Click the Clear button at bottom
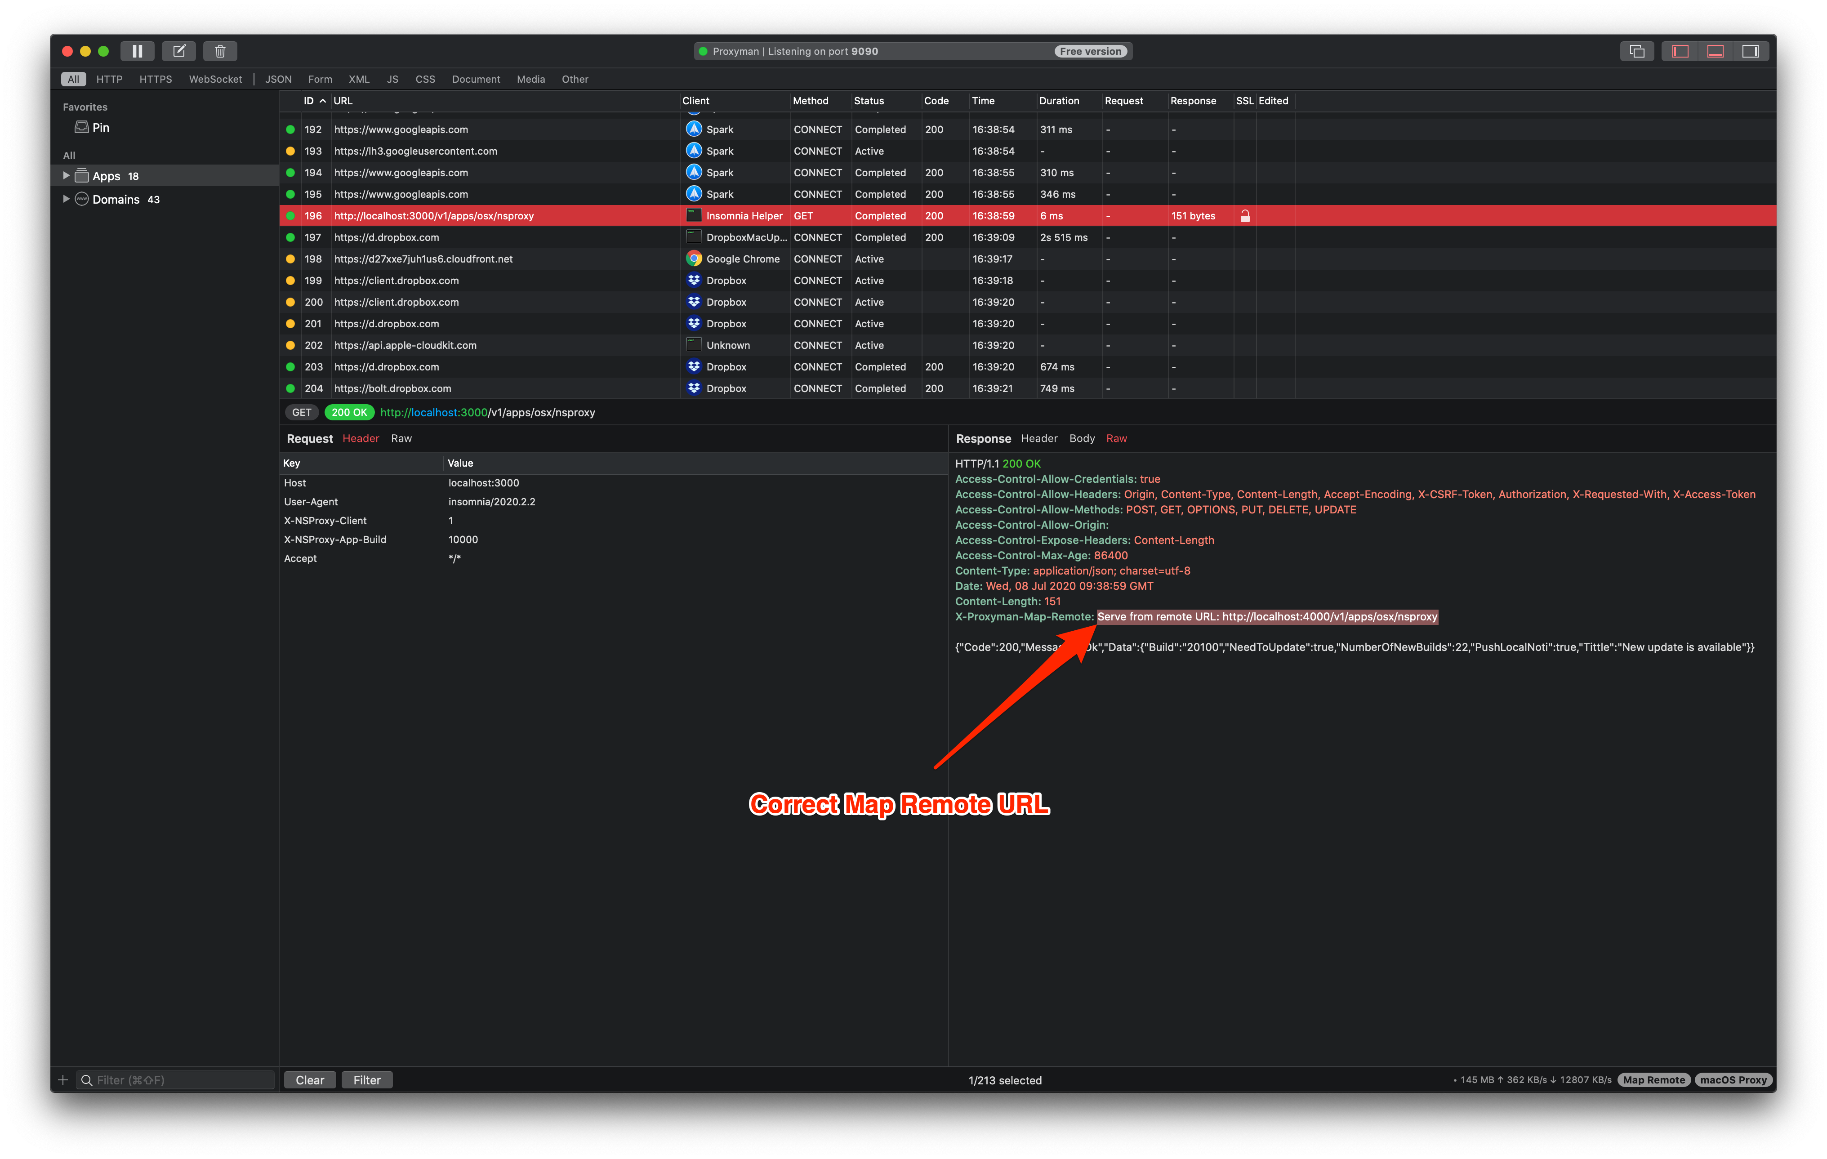The height and width of the screenshot is (1159, 1827). tap(310, 1079)
